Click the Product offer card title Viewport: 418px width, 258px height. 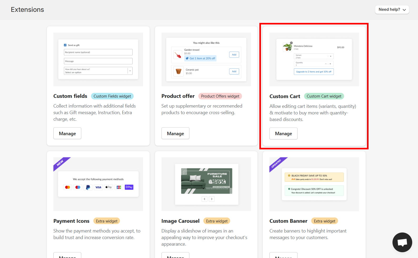178,96
